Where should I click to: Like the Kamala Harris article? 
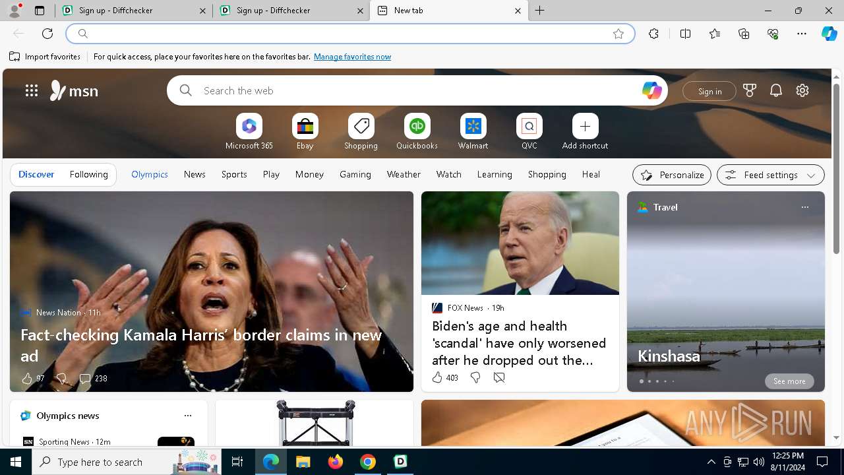coord(27,378)
